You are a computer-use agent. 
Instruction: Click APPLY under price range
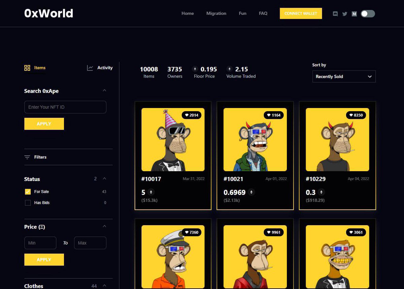[44, 260]
